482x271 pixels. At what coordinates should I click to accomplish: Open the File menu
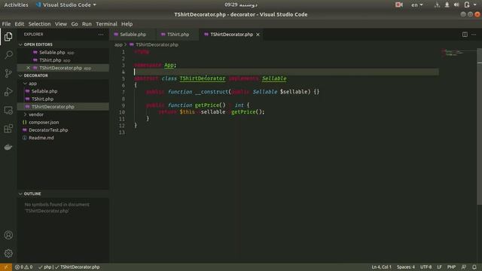click(x=6, y=24)
